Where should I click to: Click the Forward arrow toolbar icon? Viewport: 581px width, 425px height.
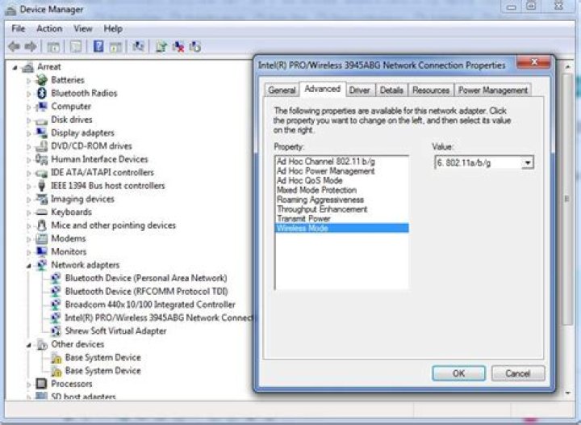(31, 47)
